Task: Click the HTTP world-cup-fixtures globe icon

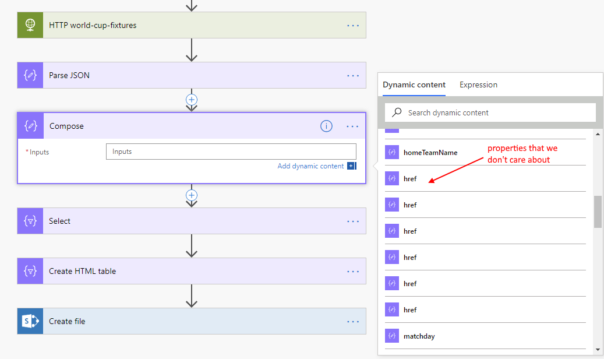Action: tap(30, 26)
